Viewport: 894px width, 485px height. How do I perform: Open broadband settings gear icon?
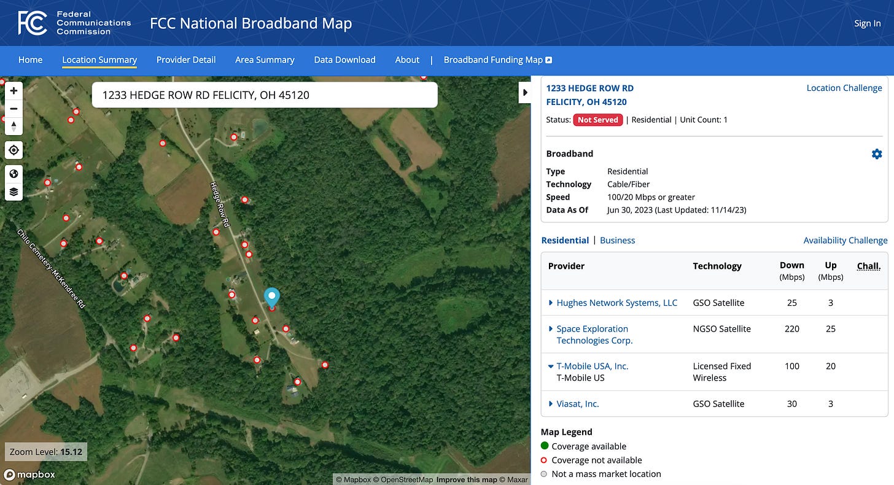[x=877, y=154]
